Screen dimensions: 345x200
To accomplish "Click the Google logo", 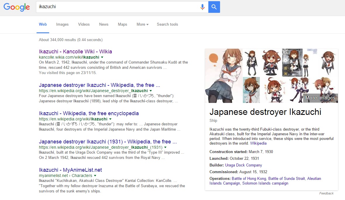I will 17,7.
